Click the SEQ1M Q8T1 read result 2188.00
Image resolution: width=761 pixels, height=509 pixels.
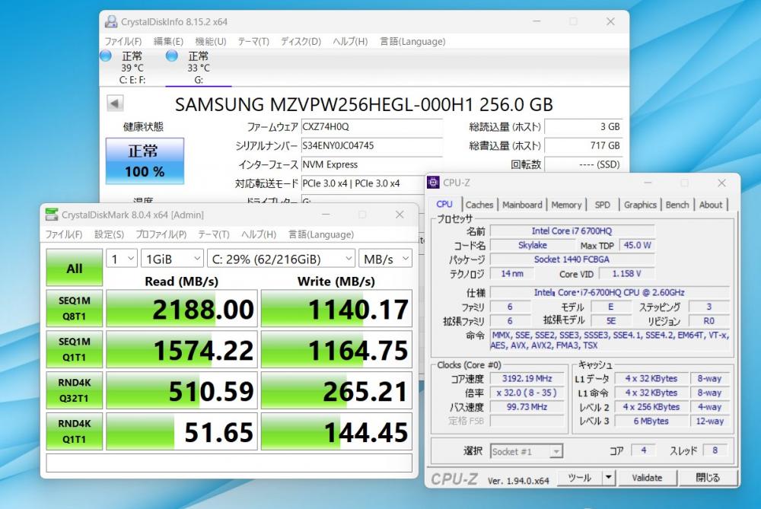182,309
